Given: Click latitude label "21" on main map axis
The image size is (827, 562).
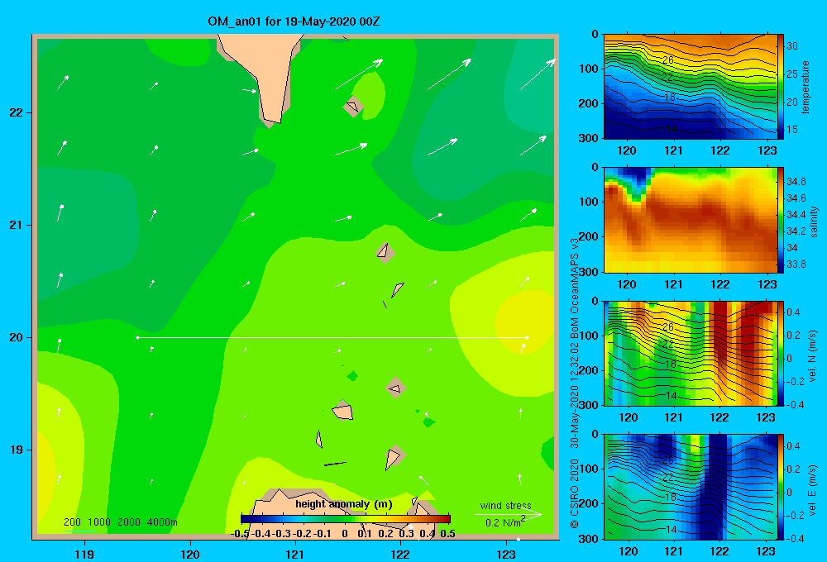Looking at the screenshot, I should [17, 225].
